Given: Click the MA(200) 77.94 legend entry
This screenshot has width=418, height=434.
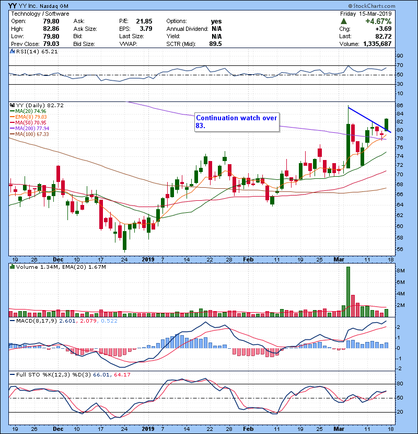Looking at the screenshot, I should pos(29,129).
